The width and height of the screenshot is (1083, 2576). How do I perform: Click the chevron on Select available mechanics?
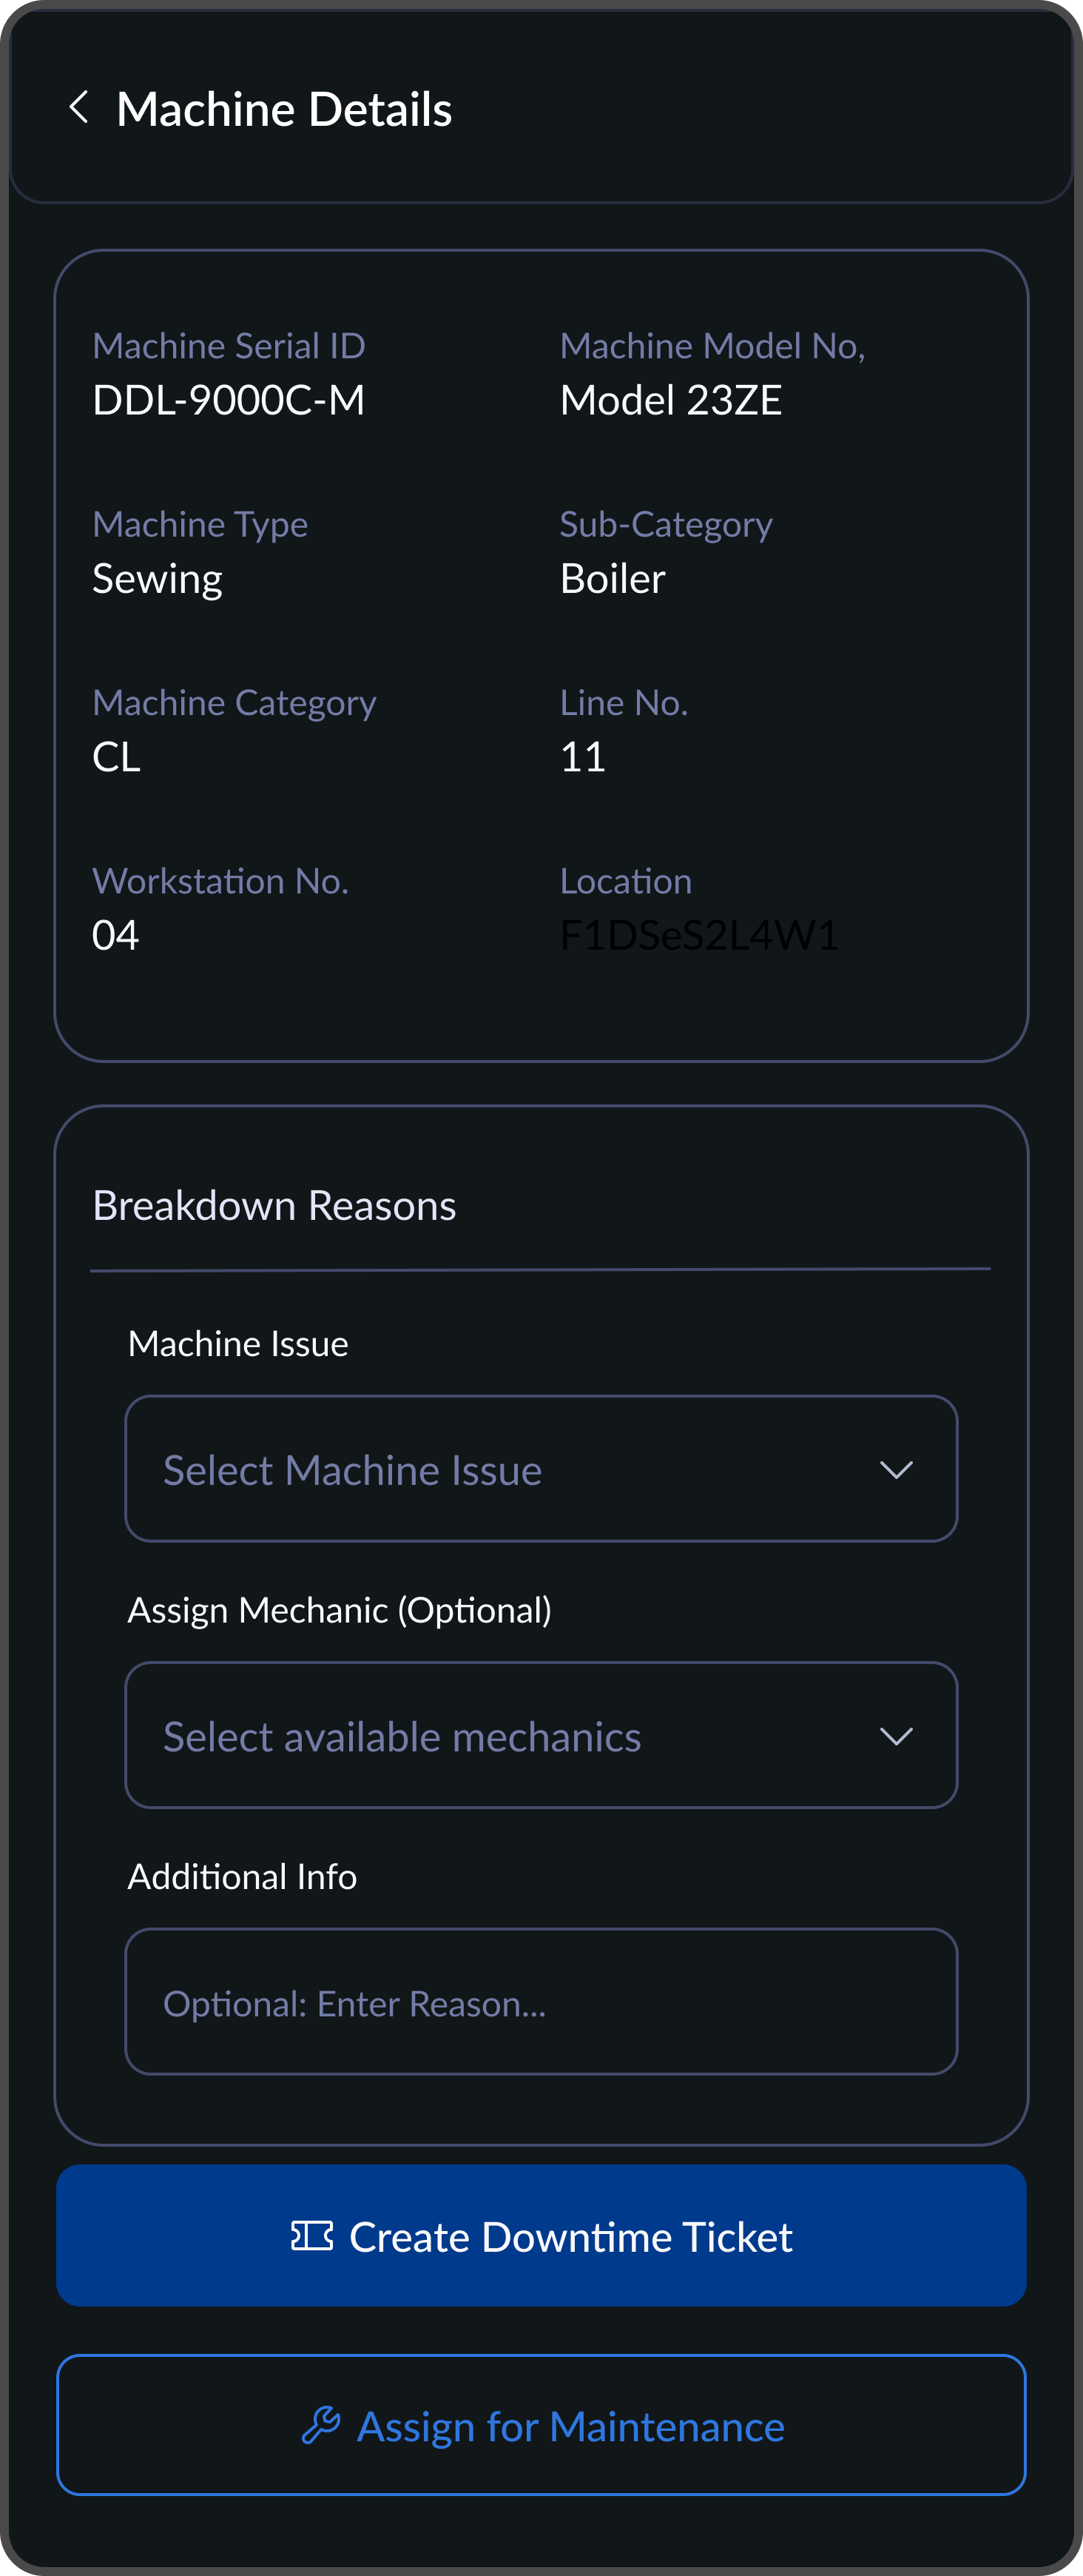tap(897, 1736)
